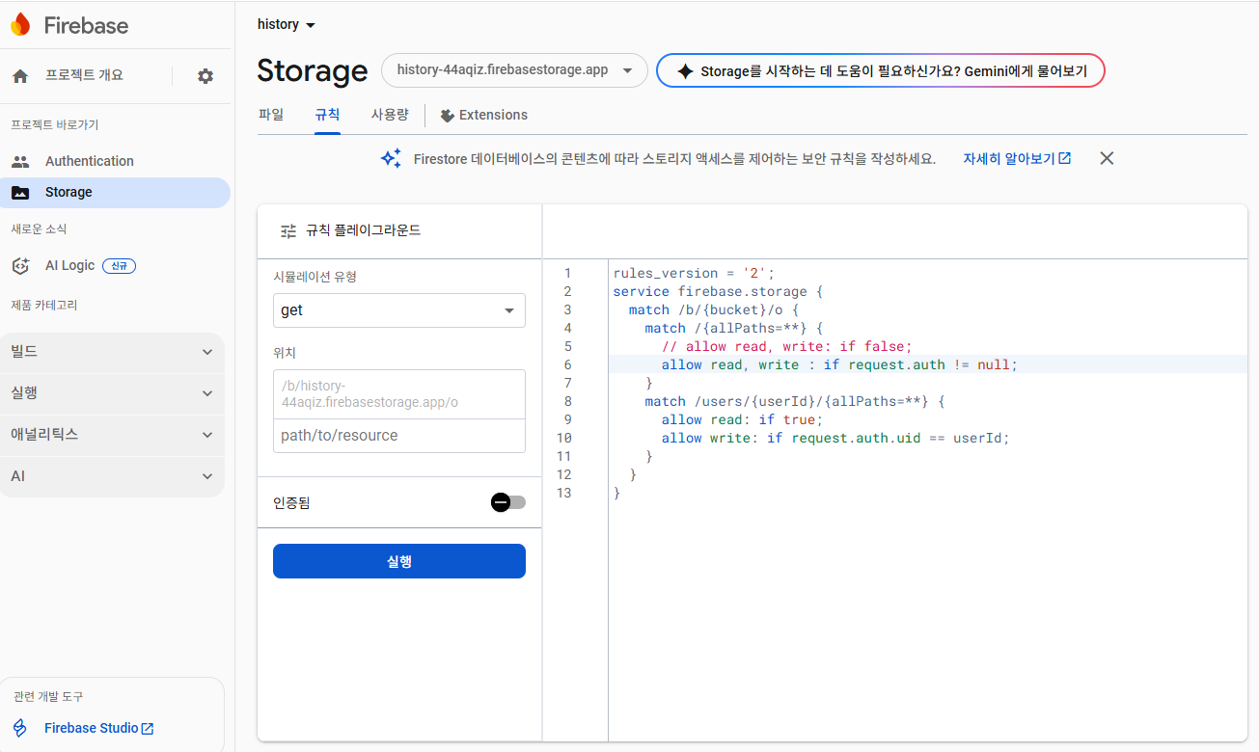Select the 규칙 tab
1259x752 pixels.
[327, 115]
